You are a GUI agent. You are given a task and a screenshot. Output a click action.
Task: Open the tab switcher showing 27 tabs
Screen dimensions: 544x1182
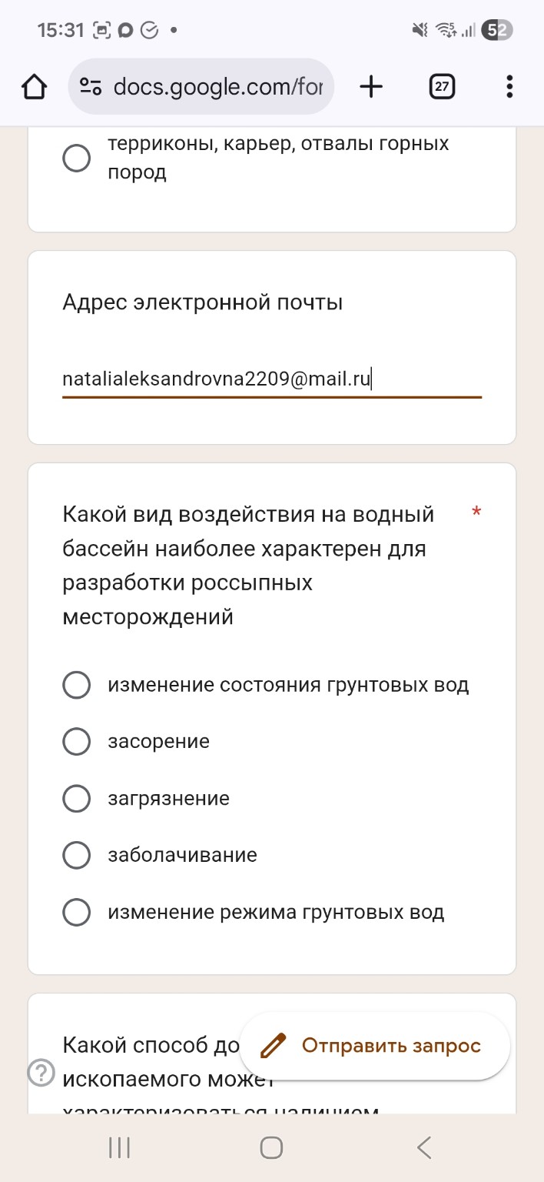[x=441, y=86]
